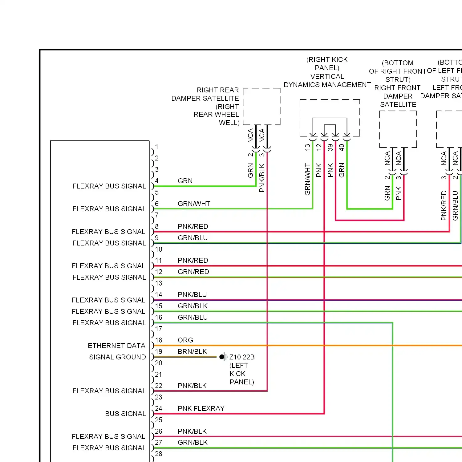Click the 'GRN/BLK' wire label at pin 15

click(192, 306)
